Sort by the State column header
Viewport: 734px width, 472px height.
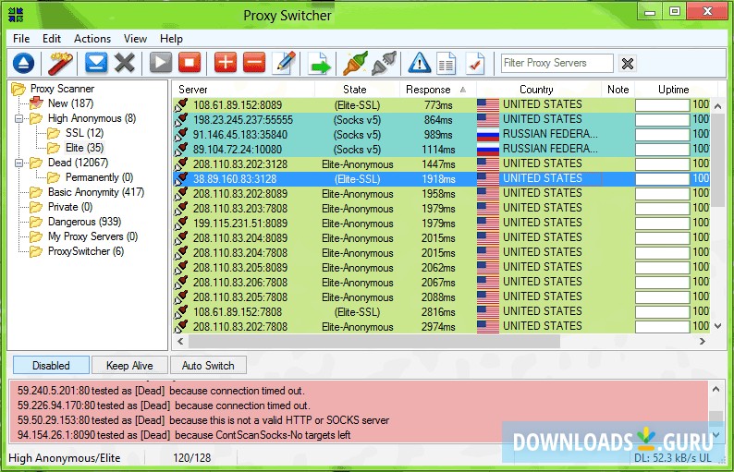click(357, 90)
